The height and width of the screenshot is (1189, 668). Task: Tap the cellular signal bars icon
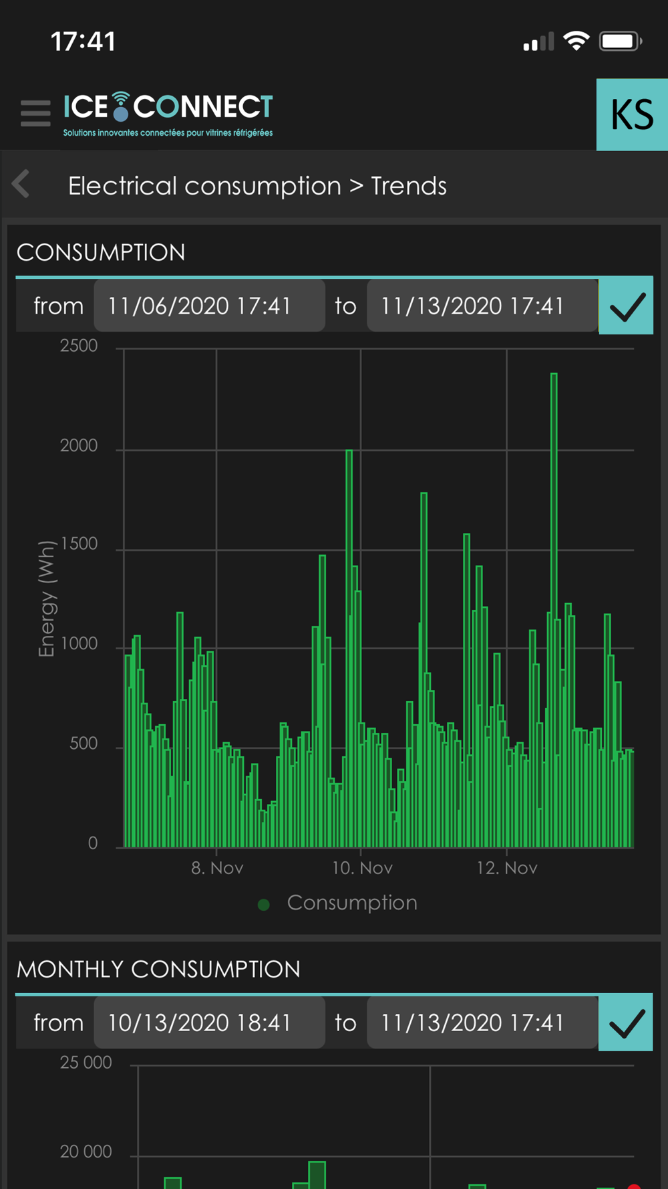tap(538, 41)
